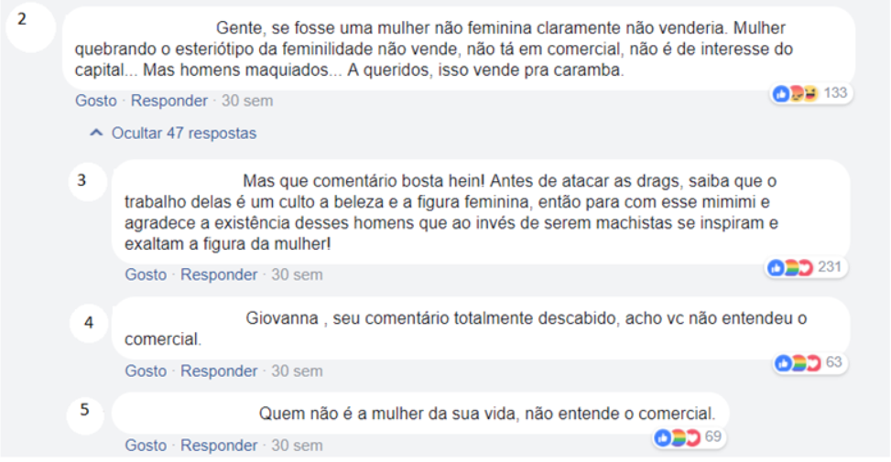Toggle Gosto on the 'Mas que comentário bosta' reply
Image resolution: width=891 pixels, height=462 pixels.
point(146,274)
